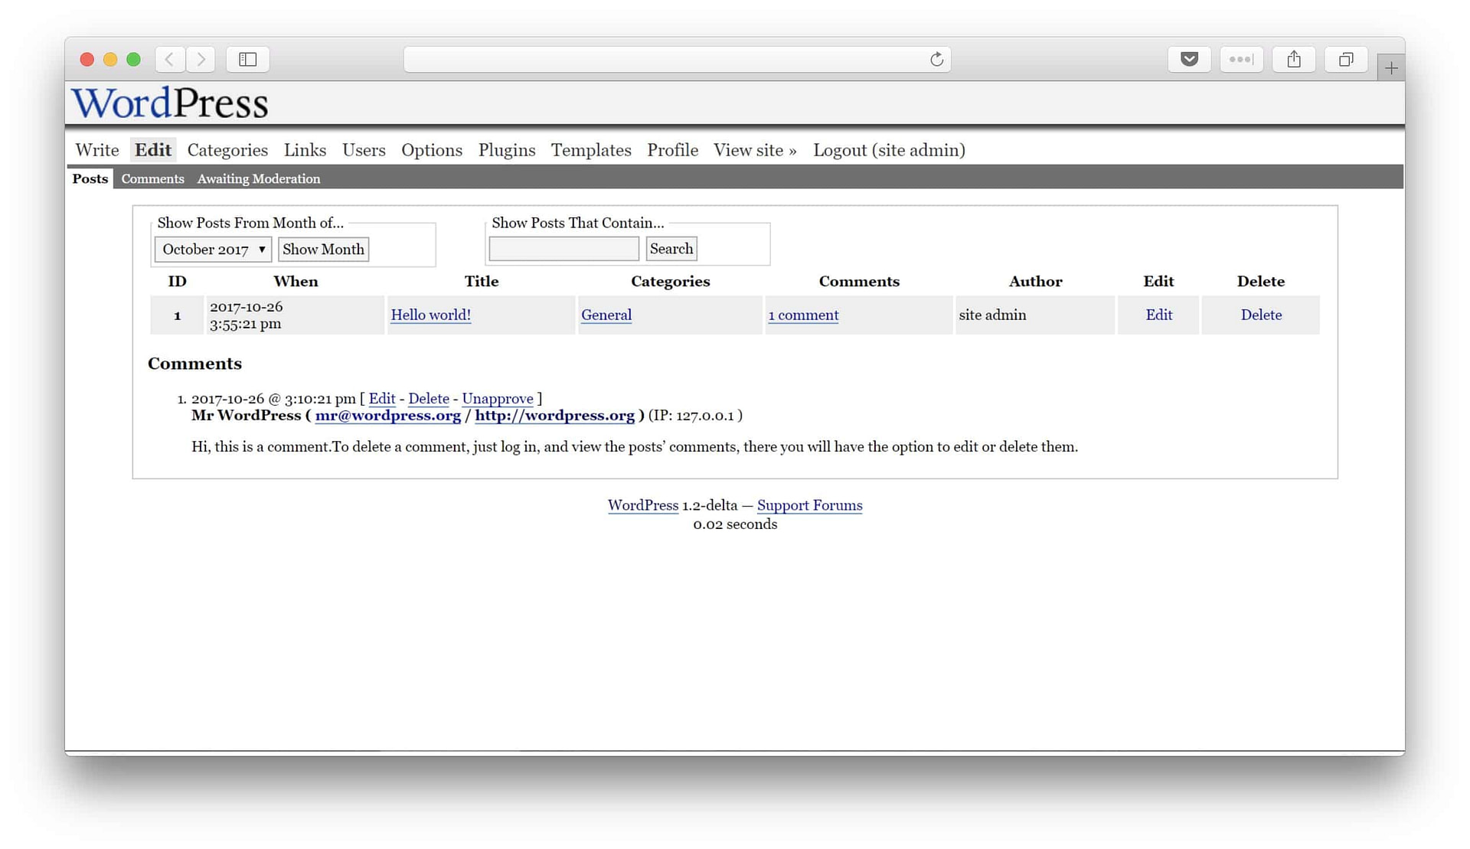Image resolution: width=1470 pixels, height=849 pixels.
Task: Show all tabs overview icon
Action: (x=1346, y=59)
